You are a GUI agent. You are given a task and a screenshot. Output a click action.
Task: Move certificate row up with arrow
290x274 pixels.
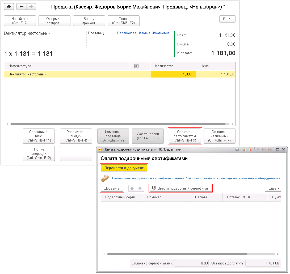pos(132,189)
